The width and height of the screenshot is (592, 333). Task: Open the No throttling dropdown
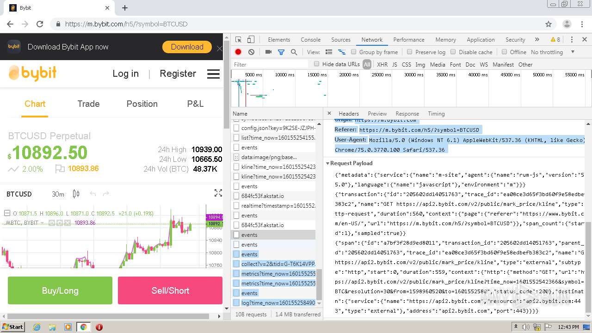[x=553, y=52]
